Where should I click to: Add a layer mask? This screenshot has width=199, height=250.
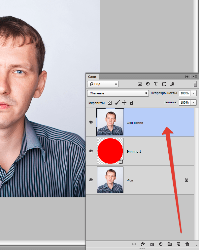[152, 244]
